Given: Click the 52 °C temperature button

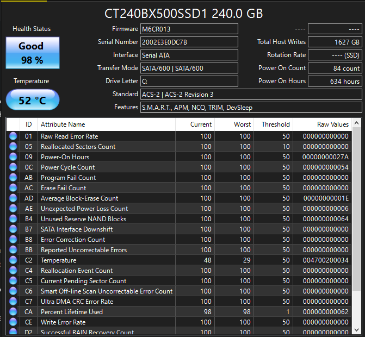Looking at the screenshot, I should [33, 100].
